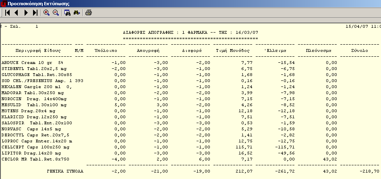Image resolution: width=381 pixels, height=179 pixels.
Task: Click total unit price '212,07'
Action: tap(244, 171)
